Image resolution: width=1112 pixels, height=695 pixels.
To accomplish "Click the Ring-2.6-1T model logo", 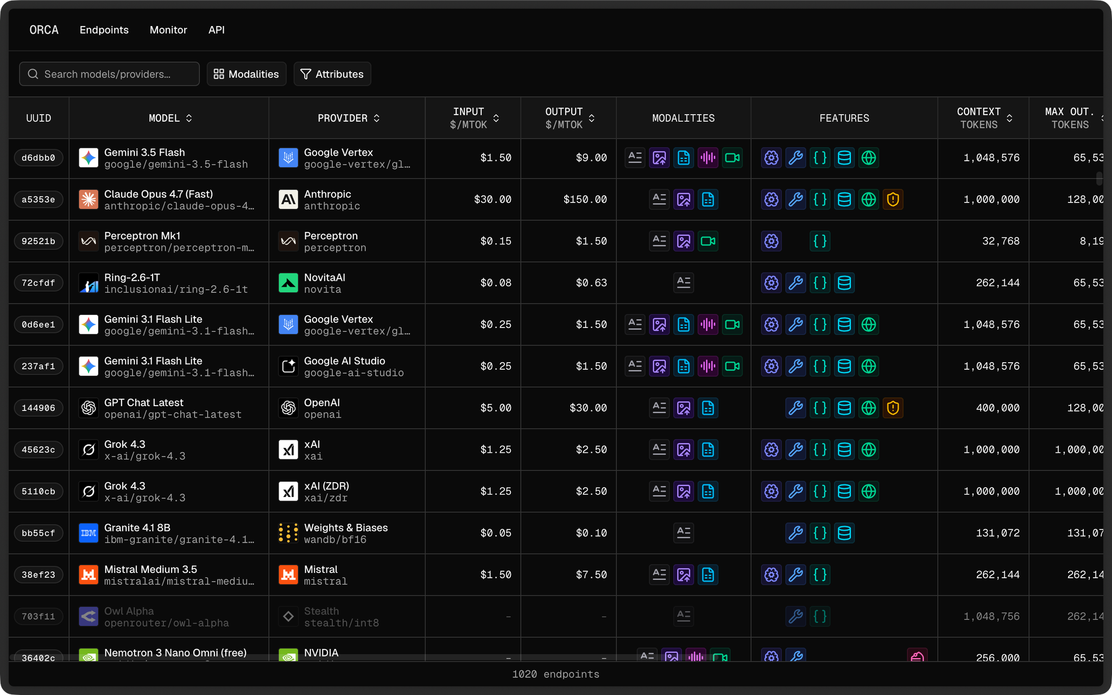I will (x=89, y=283).
